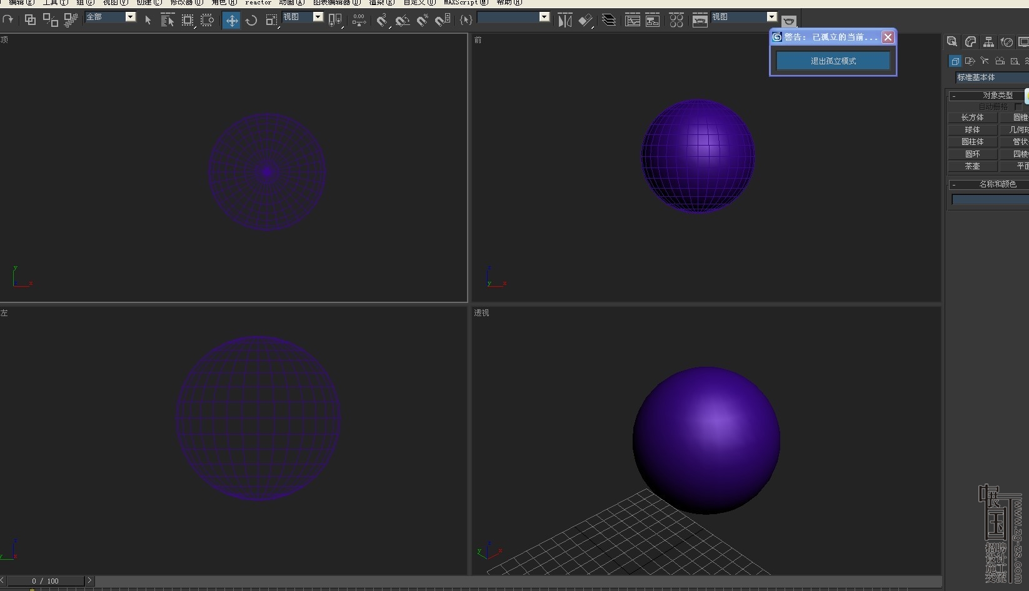This screenshot has height=591, width=1029.
Task: Open the 创建 menu
Action: coord(149,2)
